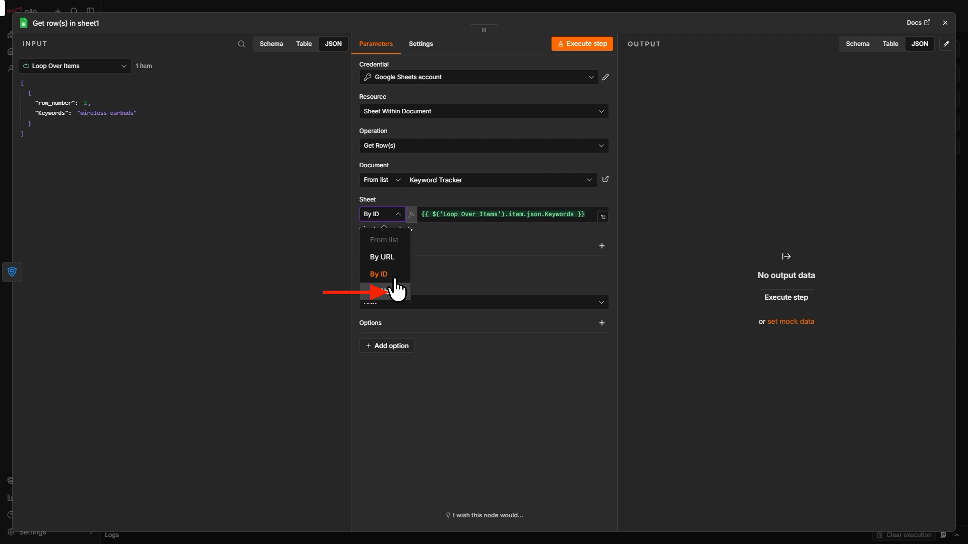Select the input JSON view
Screen dimensions: 968x544
pyautogui.click(x=333, y=44)
